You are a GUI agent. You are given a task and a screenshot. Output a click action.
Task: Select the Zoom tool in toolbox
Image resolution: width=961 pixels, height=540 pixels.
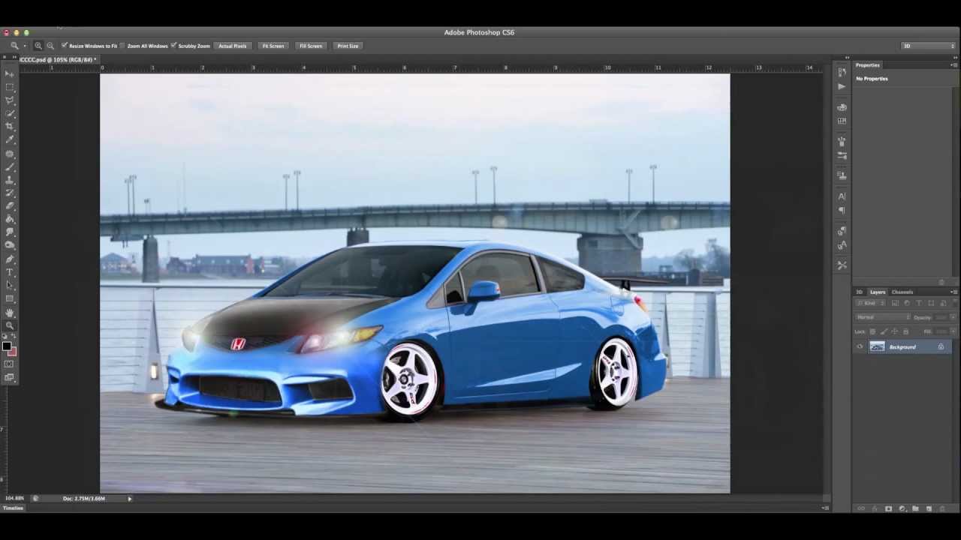[9, 325]
